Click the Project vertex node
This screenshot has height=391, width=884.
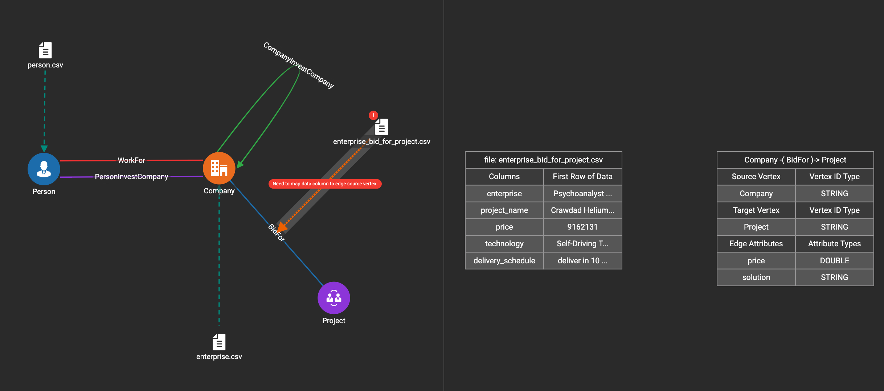[333, 298]
